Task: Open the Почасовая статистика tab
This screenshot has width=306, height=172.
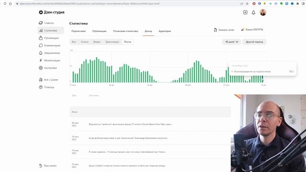Action: [x=125, y=31]
